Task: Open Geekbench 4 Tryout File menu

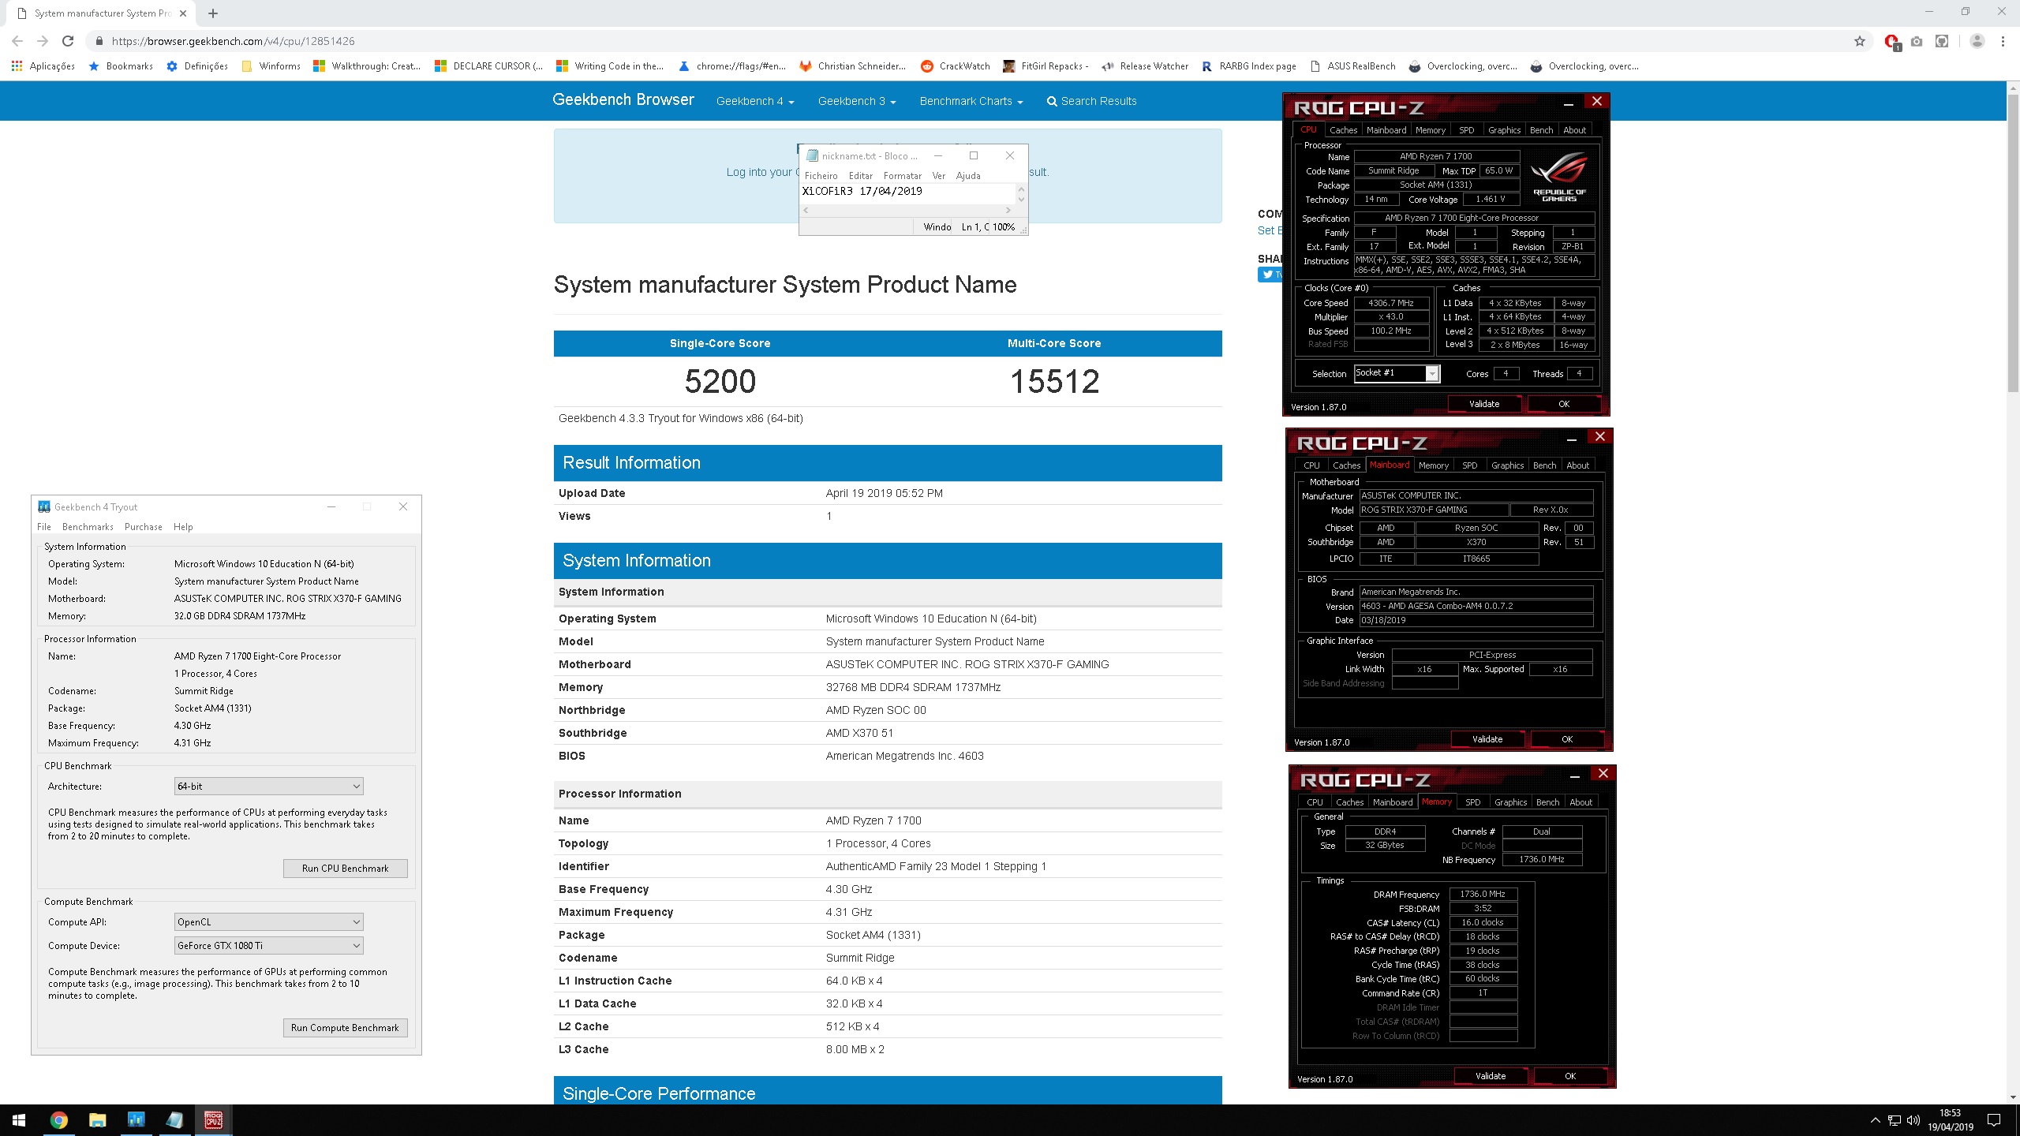Action: (x=44, y=527)
